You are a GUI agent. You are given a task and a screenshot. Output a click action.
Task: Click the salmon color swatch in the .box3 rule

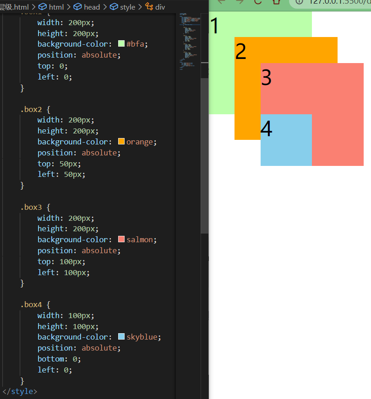pos(120,239)
